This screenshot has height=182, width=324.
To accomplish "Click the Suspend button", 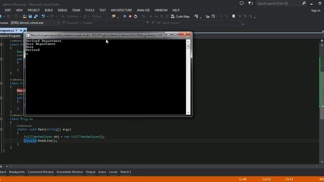I will click(x=70, y=23).
